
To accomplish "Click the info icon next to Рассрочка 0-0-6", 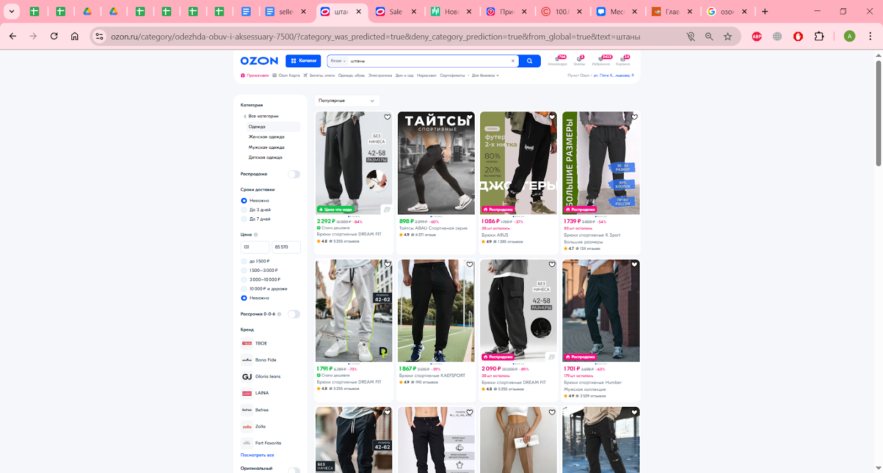I will click(279, 314).
